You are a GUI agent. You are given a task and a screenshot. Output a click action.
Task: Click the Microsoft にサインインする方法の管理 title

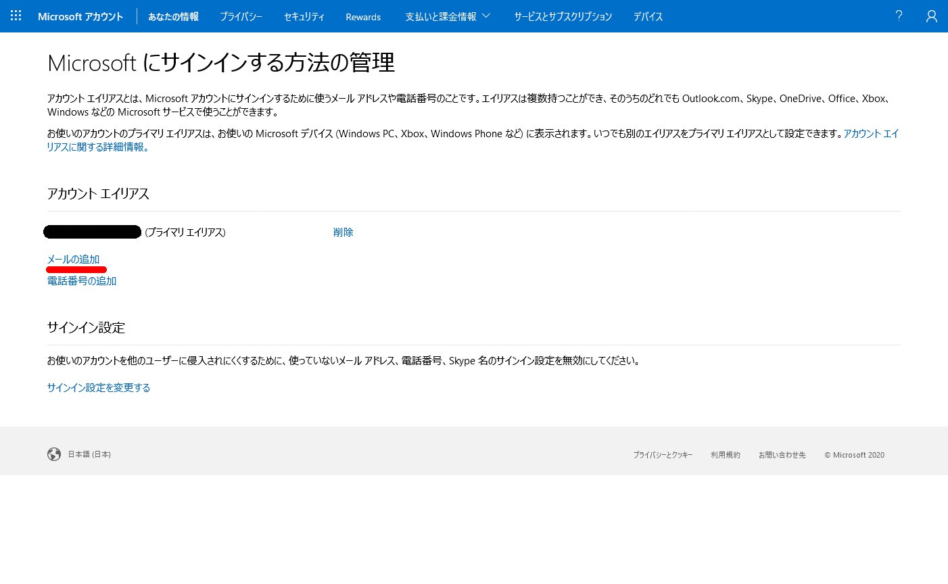tap(221, 63)
